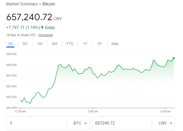Click the green endpoint dot on chart

[174, 58]
